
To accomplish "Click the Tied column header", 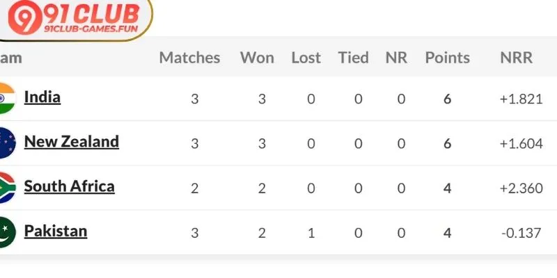I will (353, 58).
